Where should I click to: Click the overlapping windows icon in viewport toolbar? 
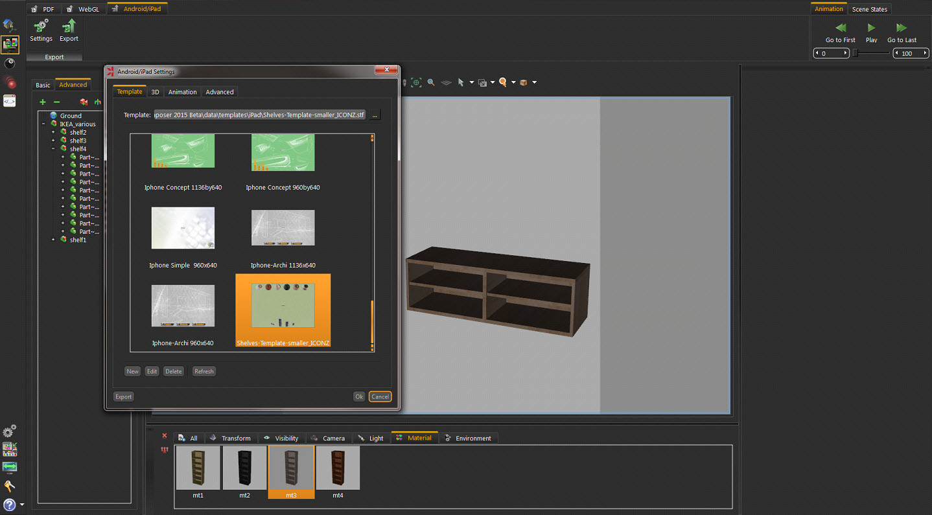482,82
